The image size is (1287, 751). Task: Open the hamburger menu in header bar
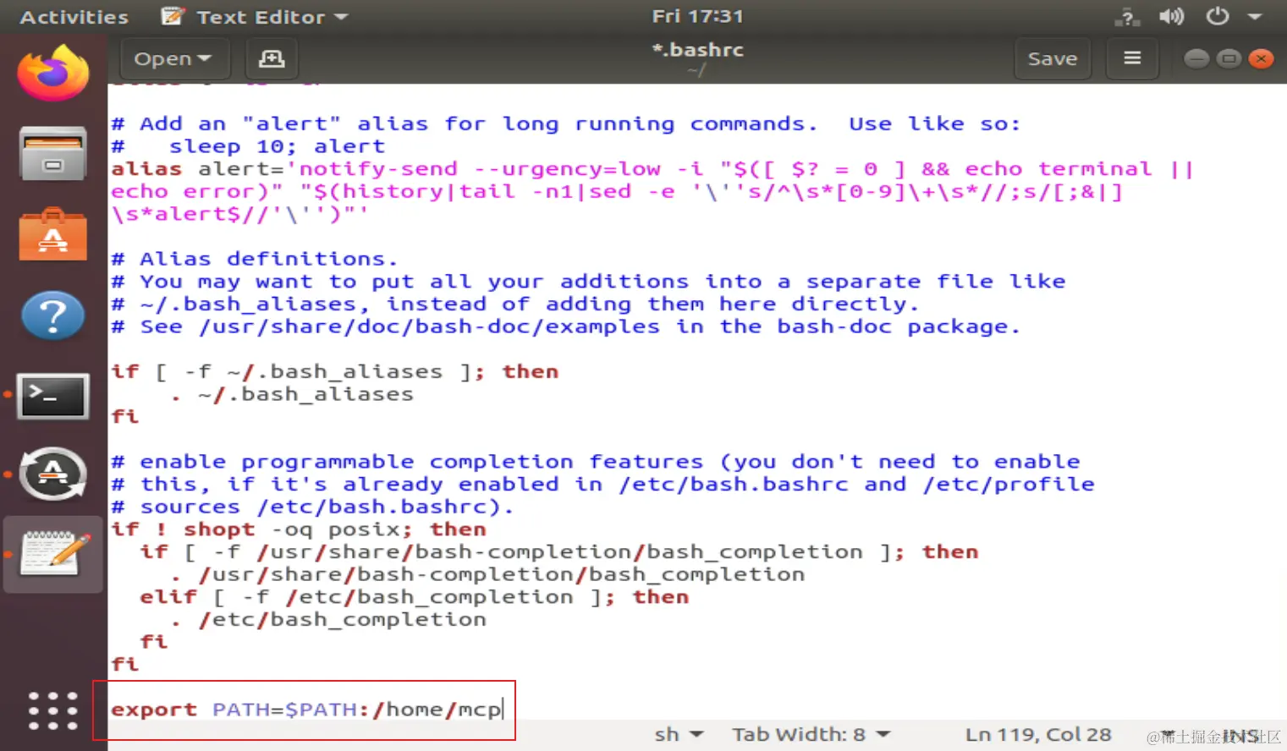pos(1132,58)
